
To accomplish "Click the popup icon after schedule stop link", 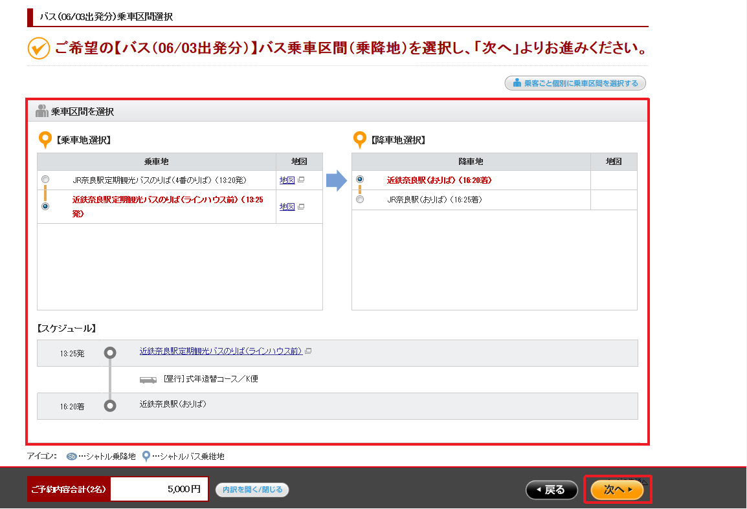I will point(308,351).
